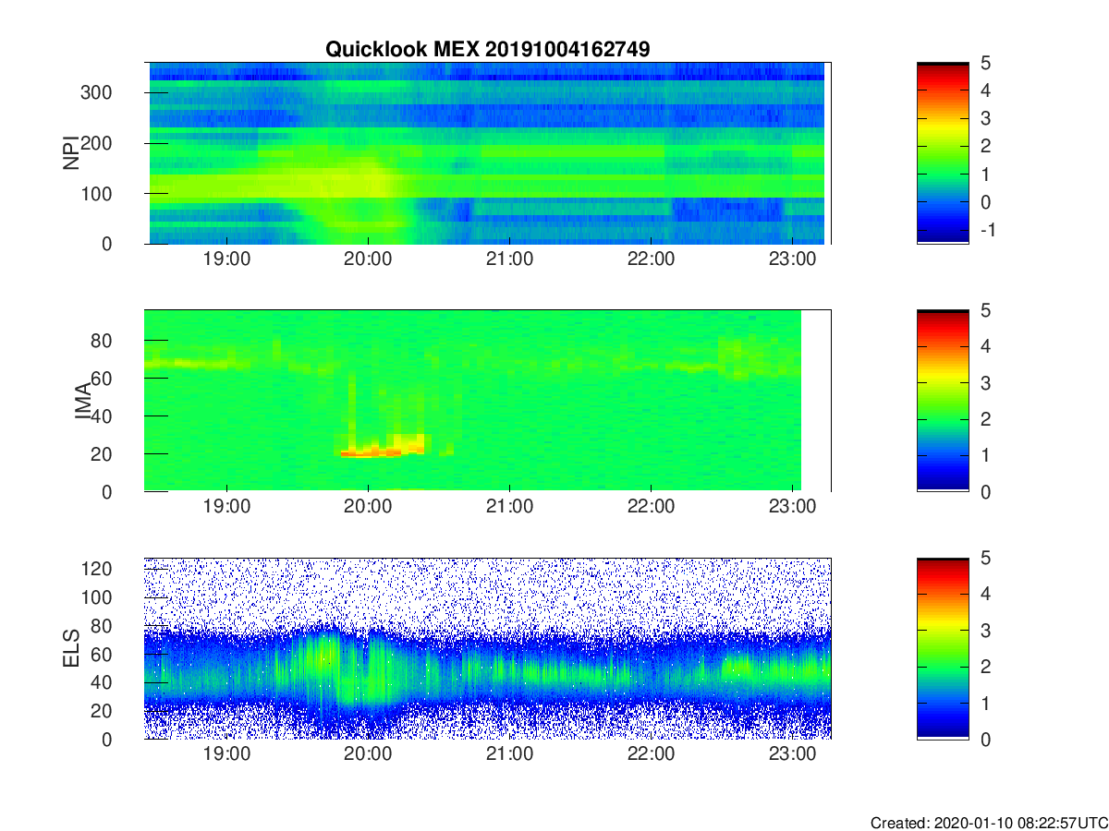Image resolution: width=1109 pixels, height=831 pixels.
Task: Click inside the NPI spectrogram plot
Action: click(x=487, y=153)
